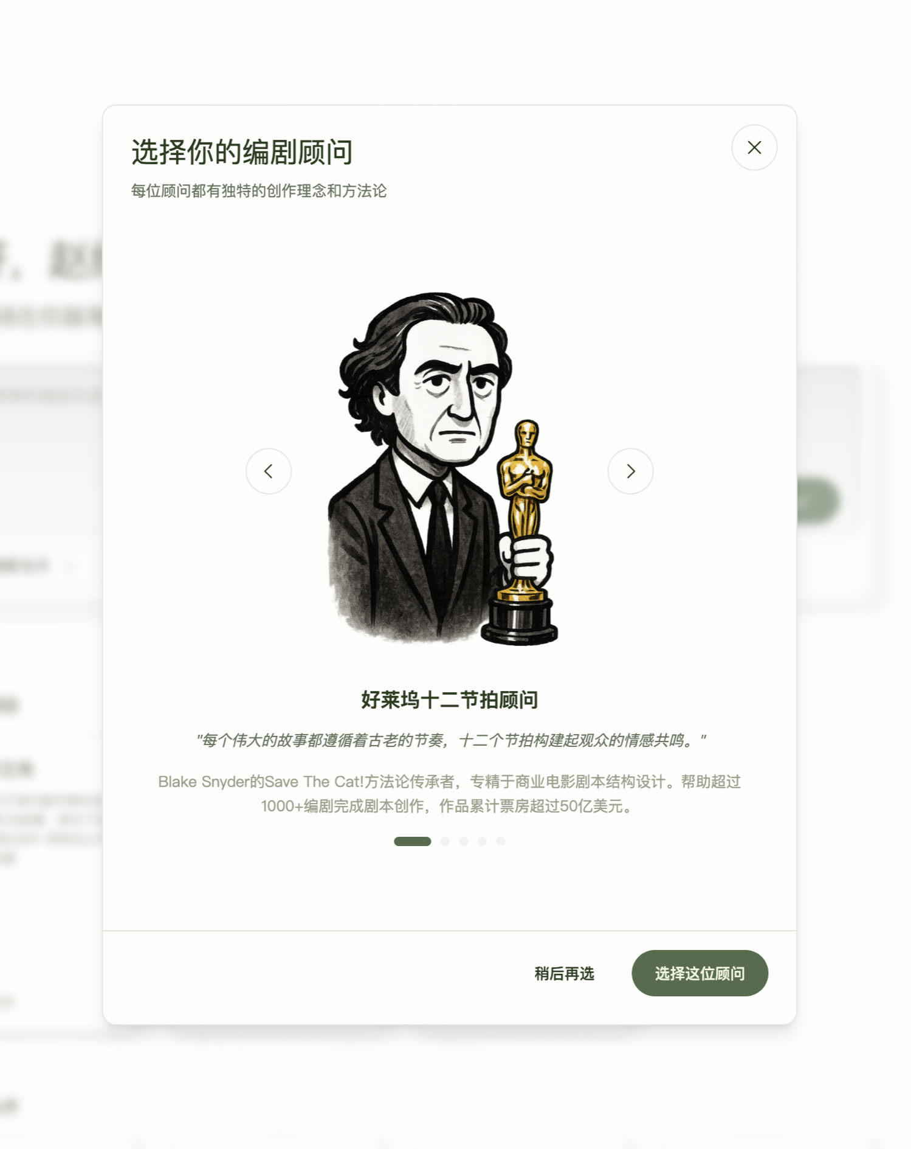Close the 选择你的编剧顾问 dialog
This screenshot has width=911, height=1149.
tap(754, 147)
